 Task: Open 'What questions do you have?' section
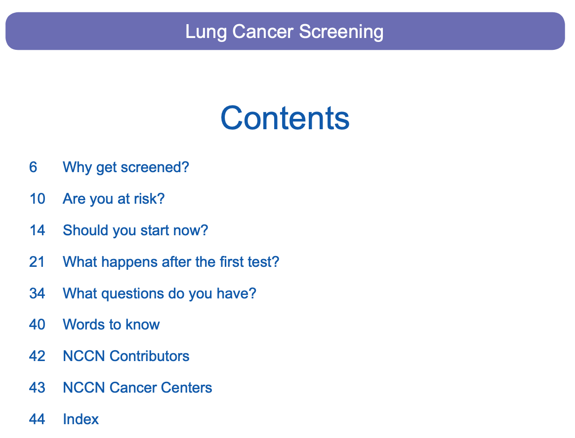pos(159,293)
